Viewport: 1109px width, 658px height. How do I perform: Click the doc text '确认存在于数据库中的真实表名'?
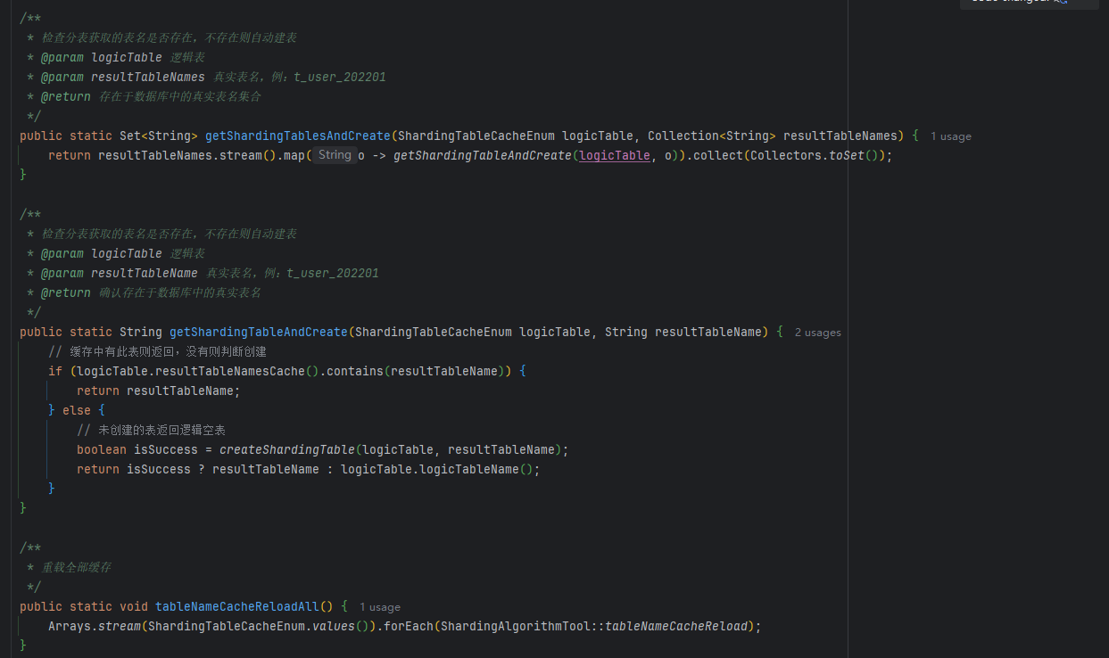pyautogui.click(x=180, y=292)
